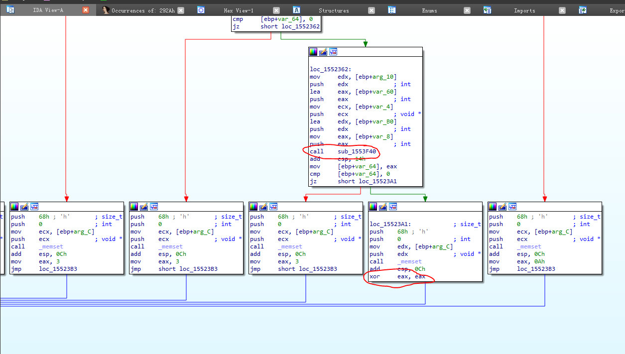Select the Enums tab
The image size is (625, 354).
click(430, 10)
